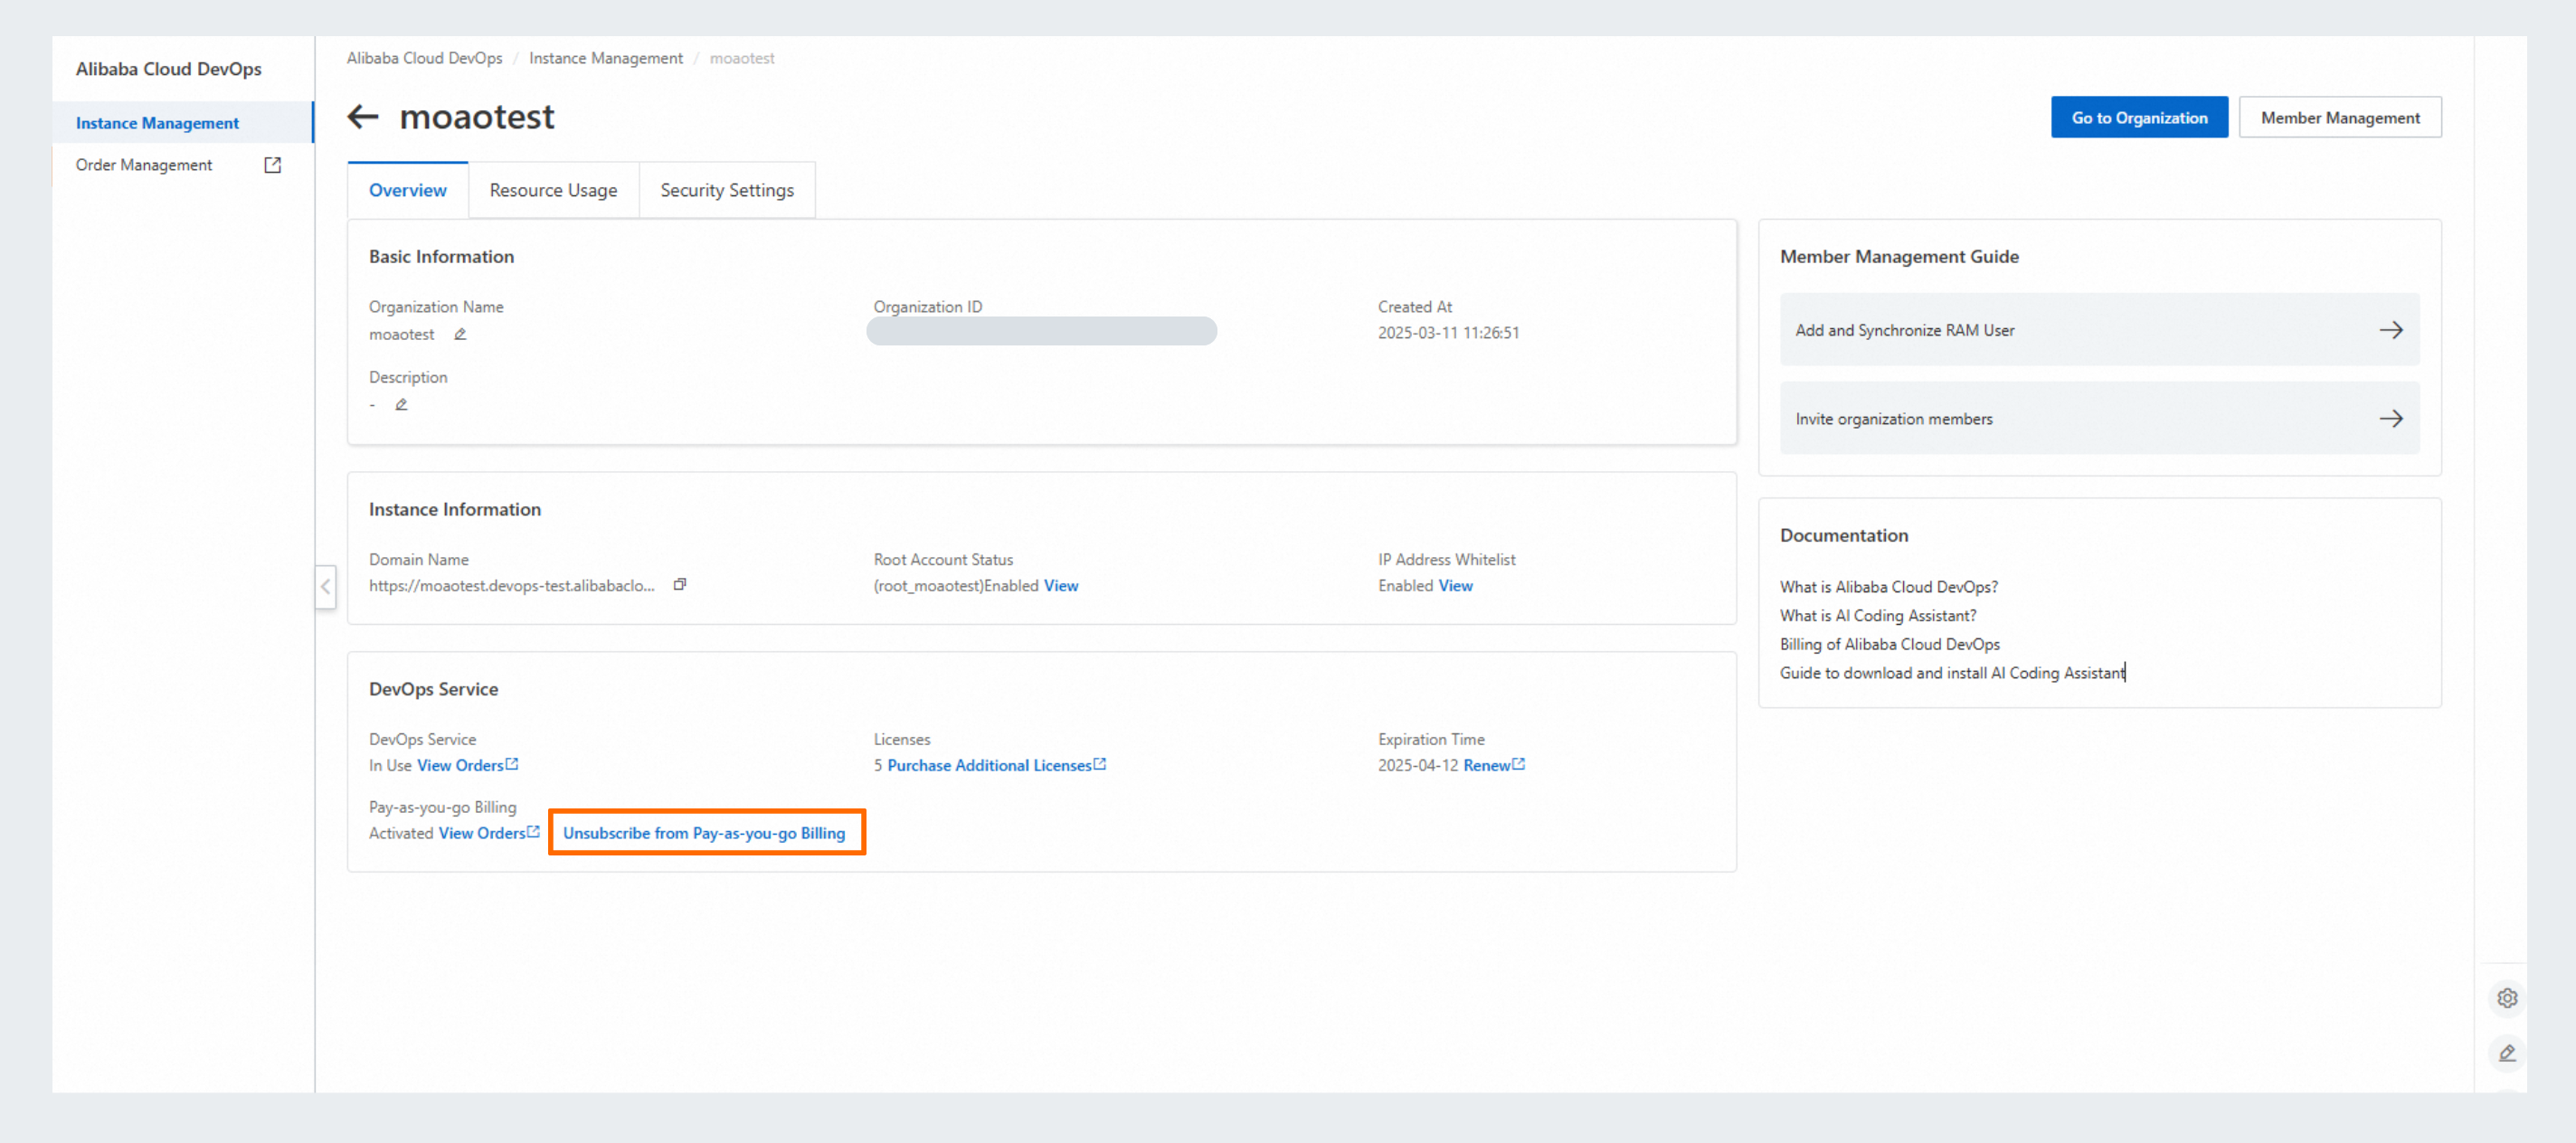2576x1143 pixels.
Task: Copy the domain name URL
Action: [x=680, y=584]
